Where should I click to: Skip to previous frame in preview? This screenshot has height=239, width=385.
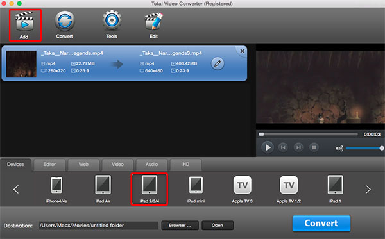pos(283,147)
